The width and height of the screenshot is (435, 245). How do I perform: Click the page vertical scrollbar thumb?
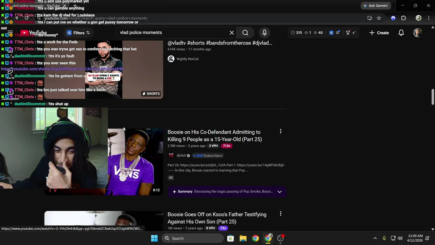pos(433,97)
